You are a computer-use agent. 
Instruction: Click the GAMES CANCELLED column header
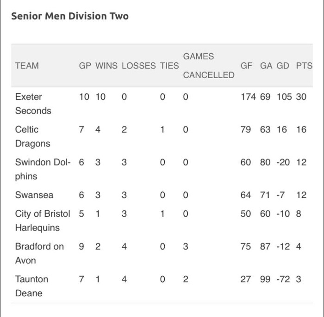(x=208, y=66)
